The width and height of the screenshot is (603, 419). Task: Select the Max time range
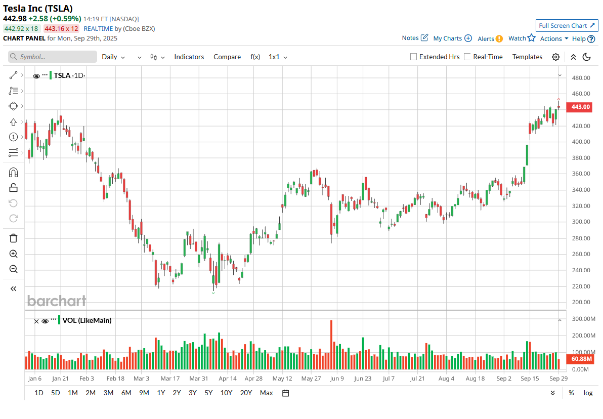point(266,393)
